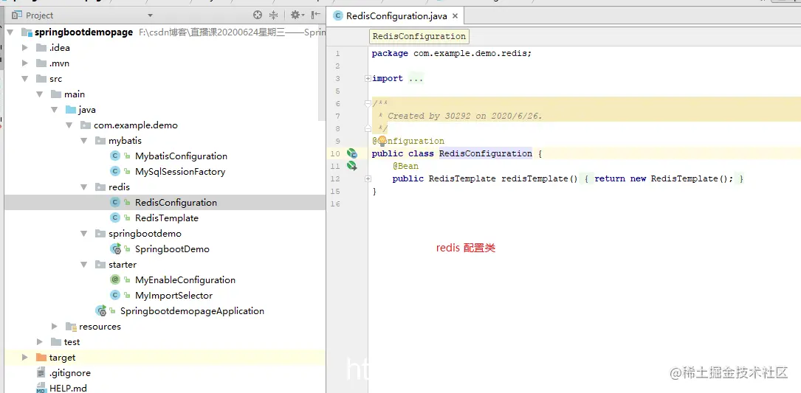Click the Spring bean gutter icon beside the @Bean annotation
The height and width of the screenshot is (393, 801).
coord(352,165)
